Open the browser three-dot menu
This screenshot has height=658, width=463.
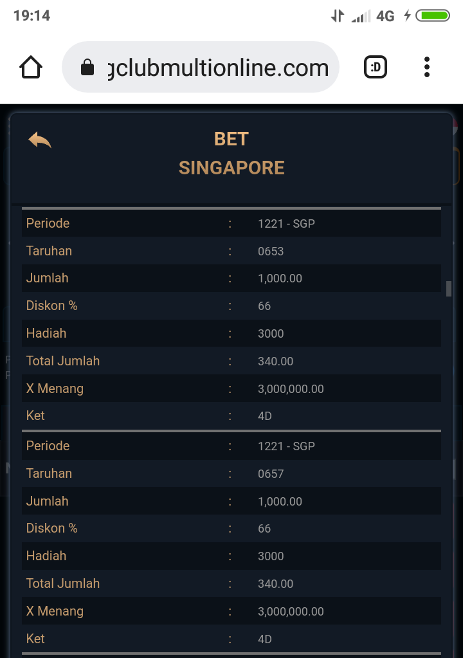point(427,68)
